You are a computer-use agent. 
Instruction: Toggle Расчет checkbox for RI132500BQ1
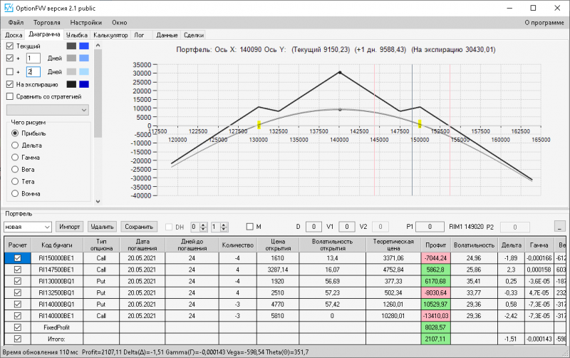tap(17, 292)
